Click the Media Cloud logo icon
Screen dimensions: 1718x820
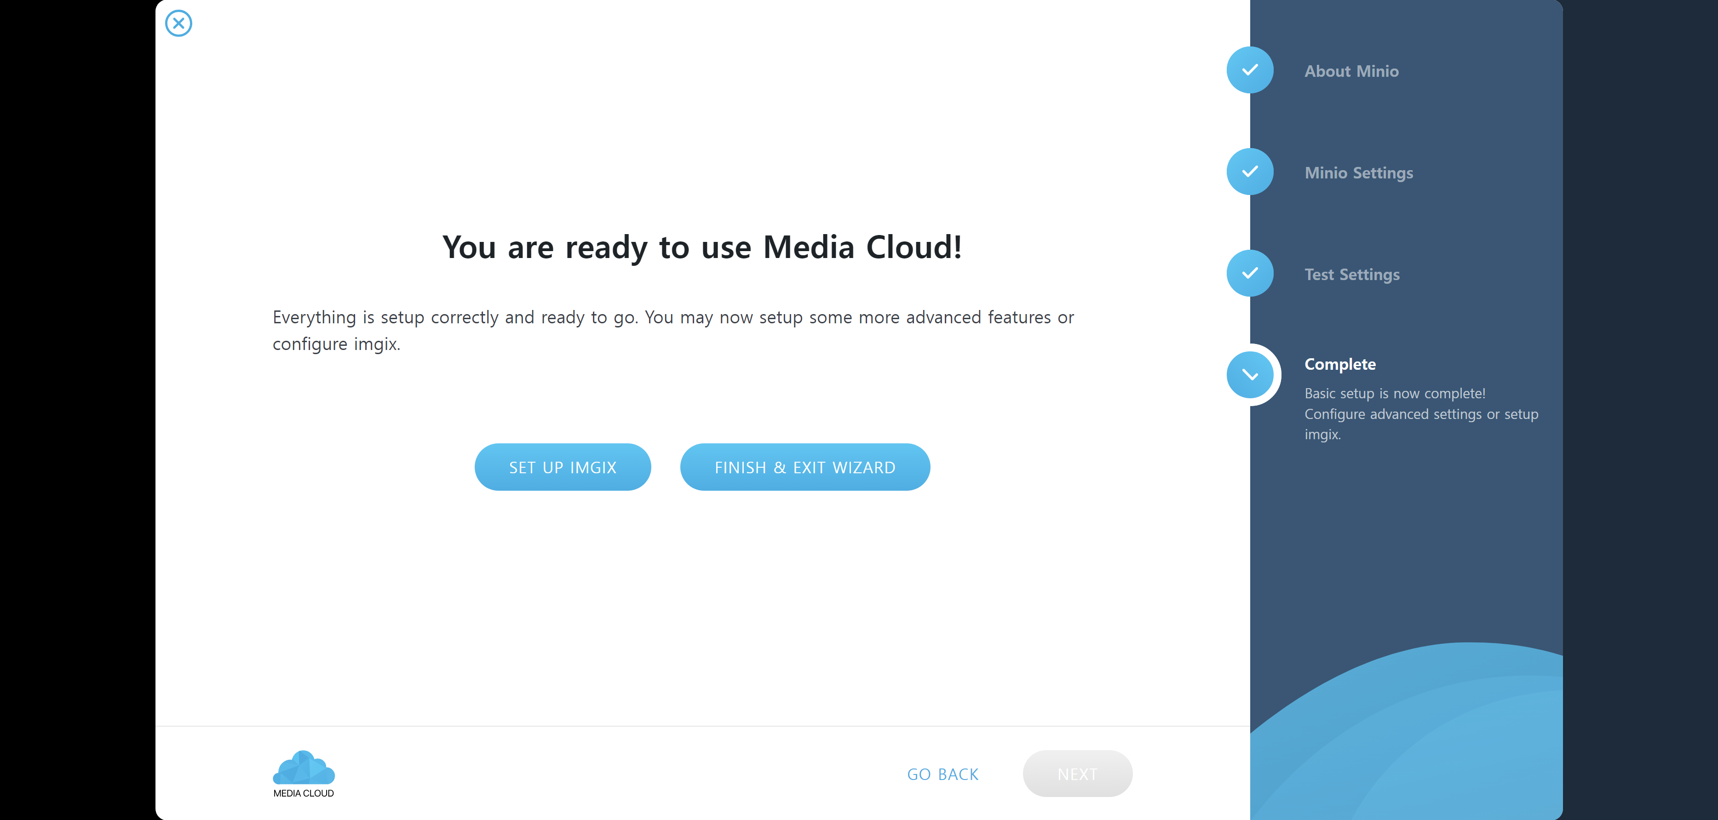[x=304, y=774]
